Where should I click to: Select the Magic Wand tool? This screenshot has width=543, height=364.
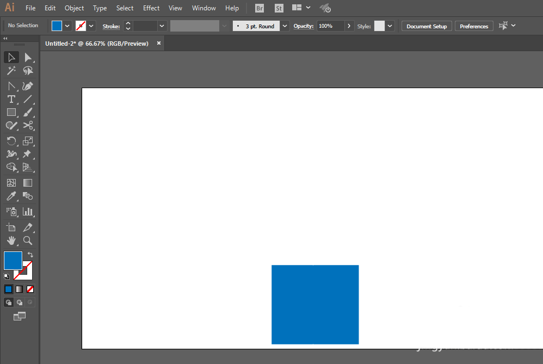pyautogui.click(x=11, y=71)
